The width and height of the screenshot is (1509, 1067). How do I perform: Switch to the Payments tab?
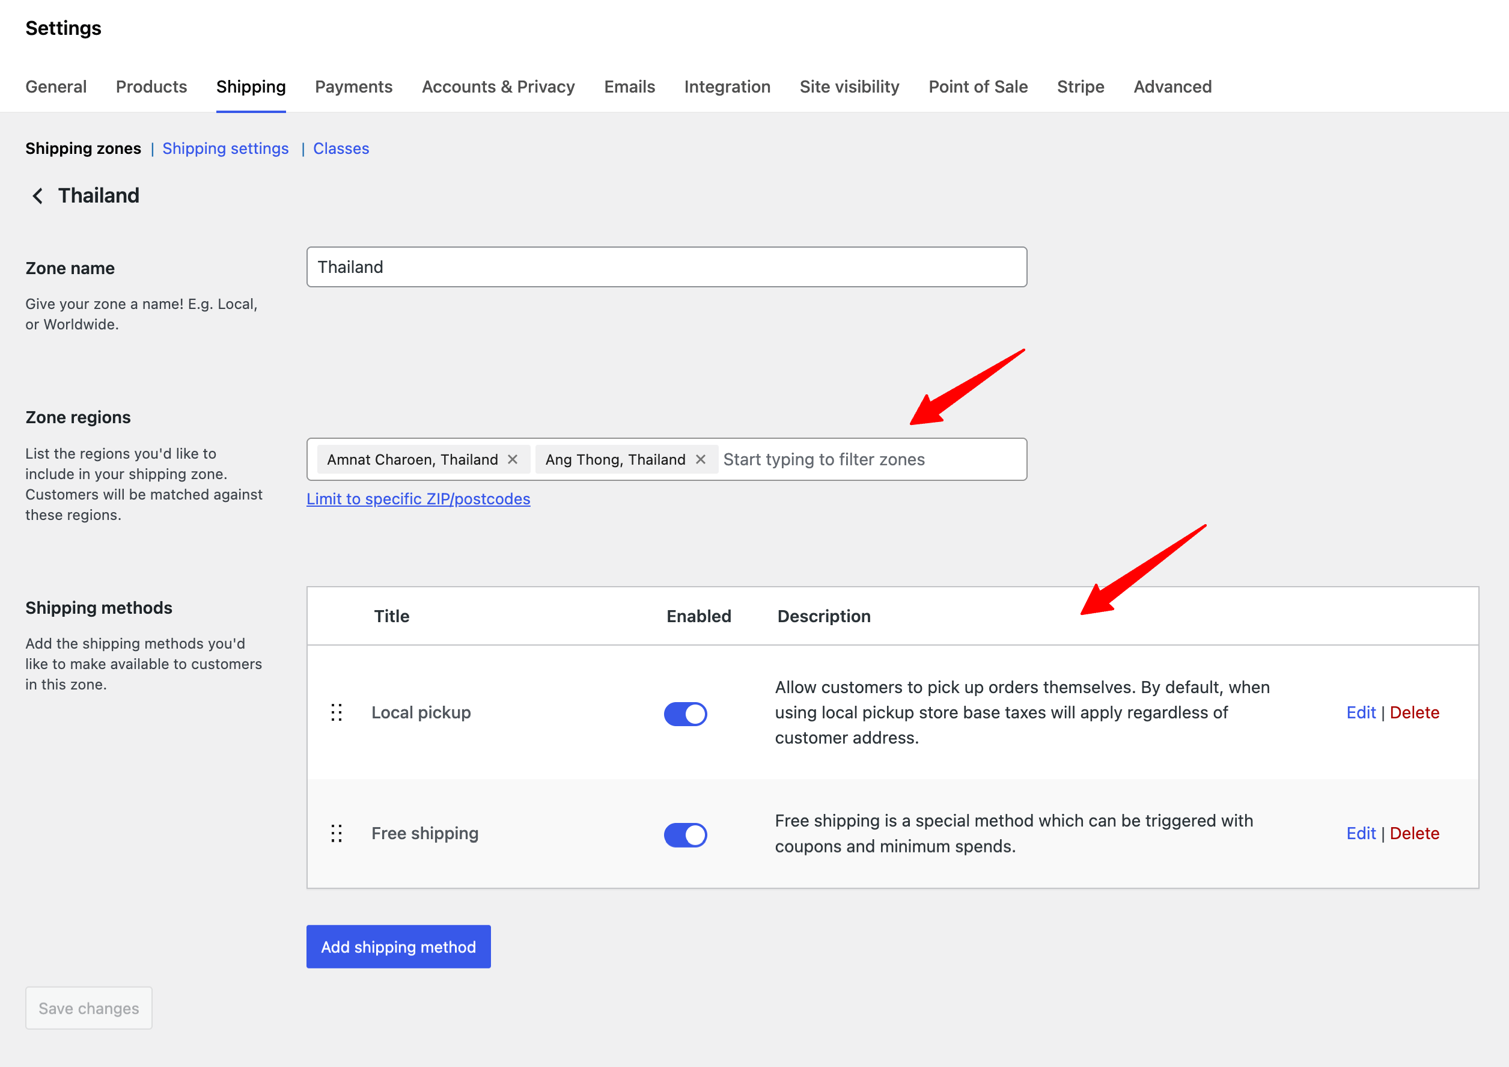click(353, 87)
